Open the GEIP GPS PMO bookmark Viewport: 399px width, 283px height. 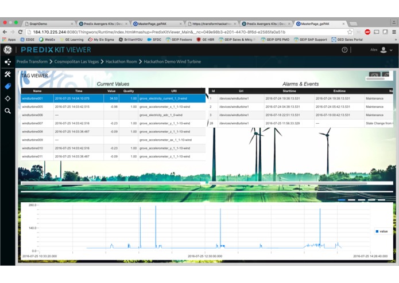pos(276,40)
